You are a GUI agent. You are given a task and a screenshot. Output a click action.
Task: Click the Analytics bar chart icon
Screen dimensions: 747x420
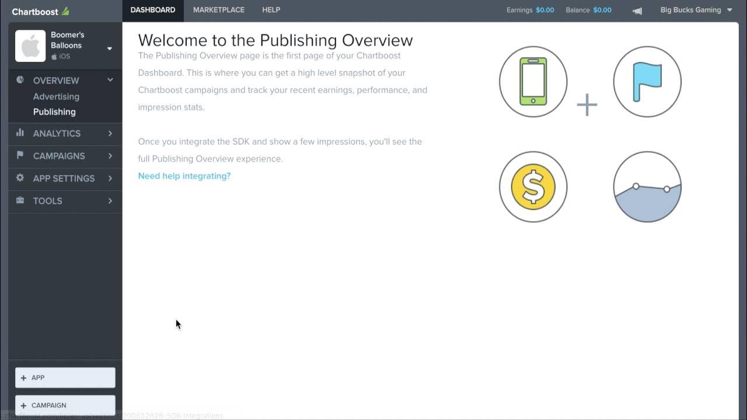pyautogui.click(x=20, y=133)
